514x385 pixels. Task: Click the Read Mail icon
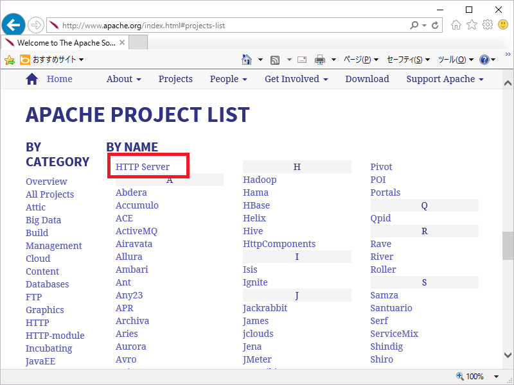pyautogui.click(x=302, y=60)
